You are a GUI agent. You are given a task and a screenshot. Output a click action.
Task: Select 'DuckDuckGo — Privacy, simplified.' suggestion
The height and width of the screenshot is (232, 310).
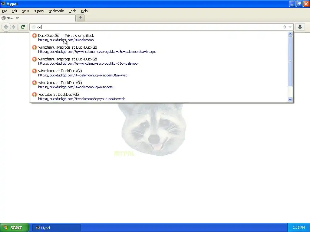(x=159, y=38)
